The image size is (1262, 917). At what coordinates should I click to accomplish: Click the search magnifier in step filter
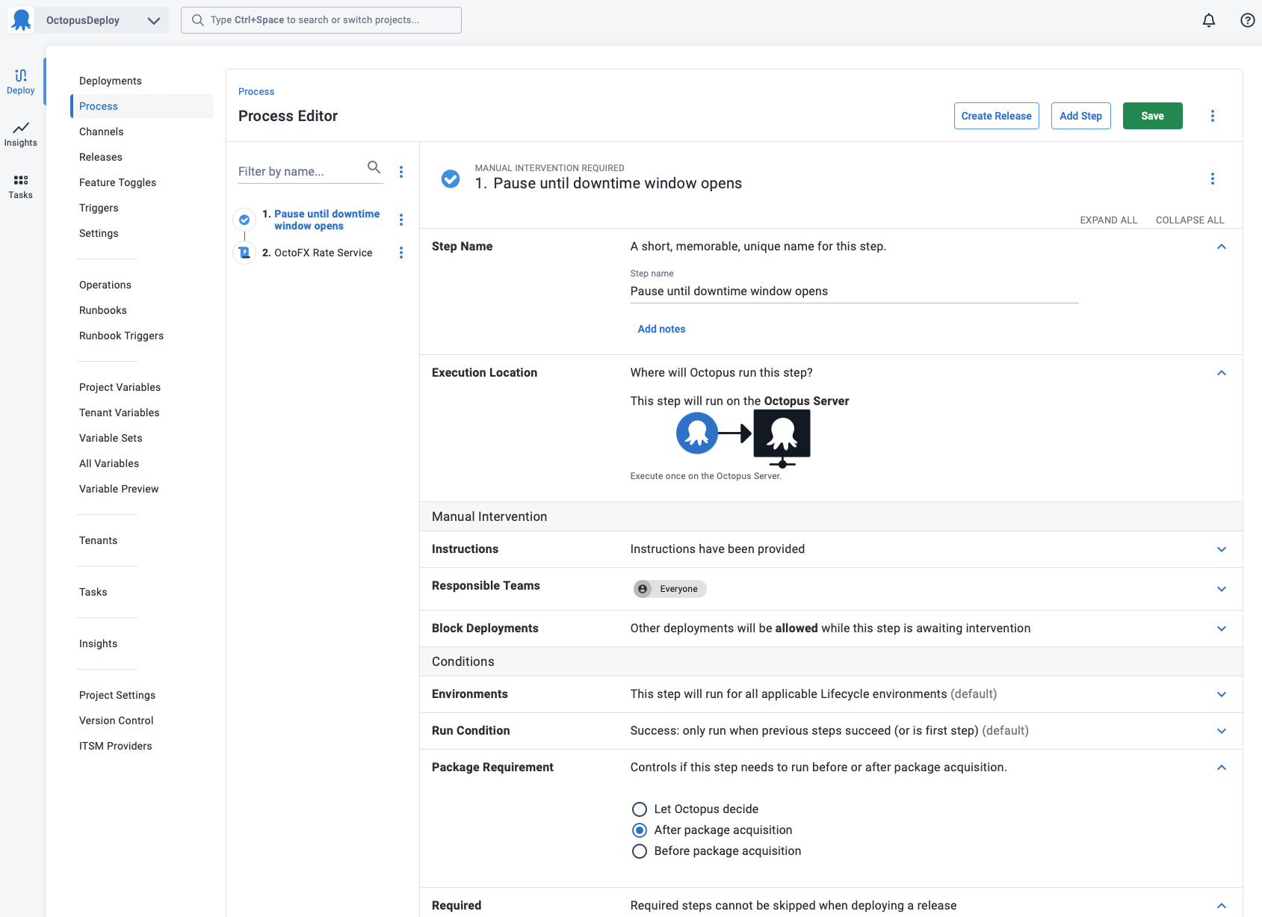(x=374, y=167)
